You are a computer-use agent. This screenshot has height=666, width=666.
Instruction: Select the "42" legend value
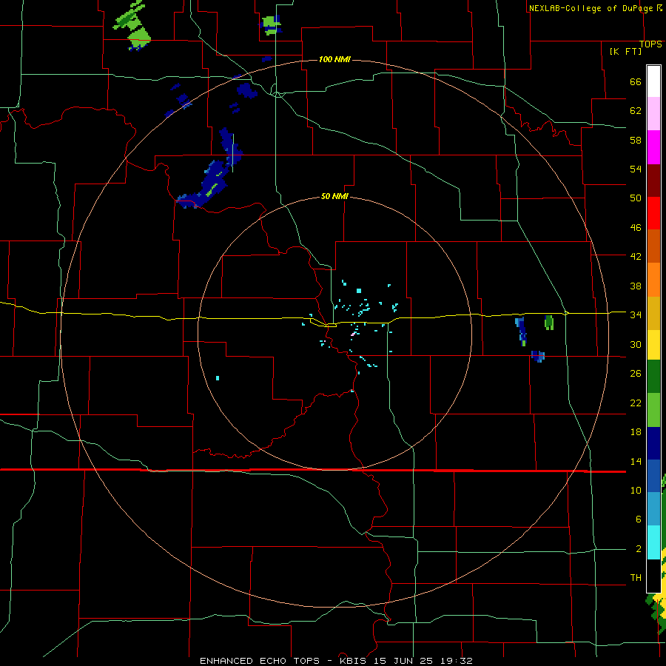point(636,257)
